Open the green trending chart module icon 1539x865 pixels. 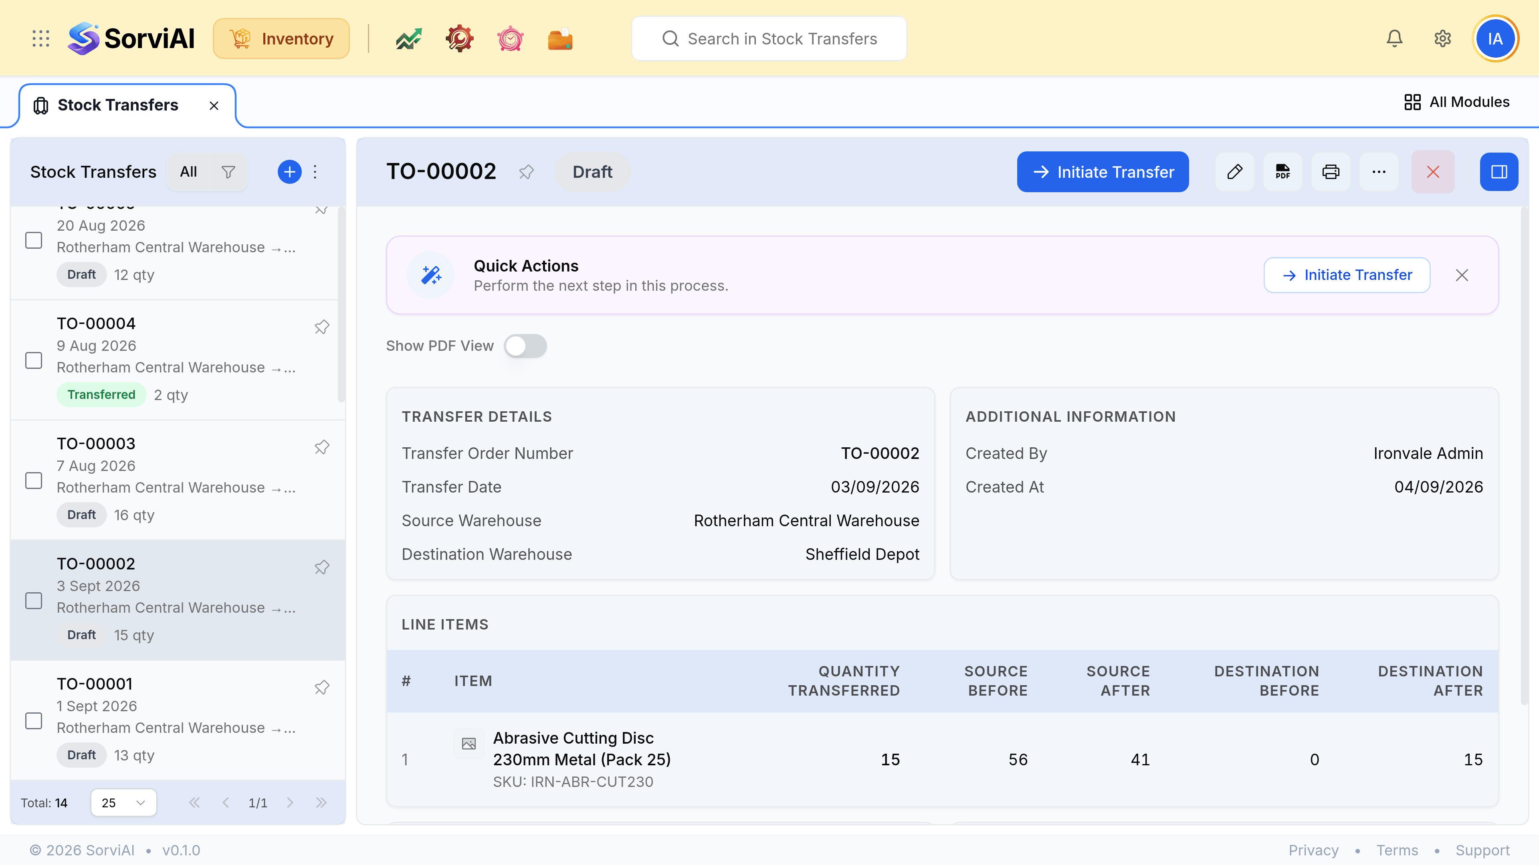click(x=409, y=39)
